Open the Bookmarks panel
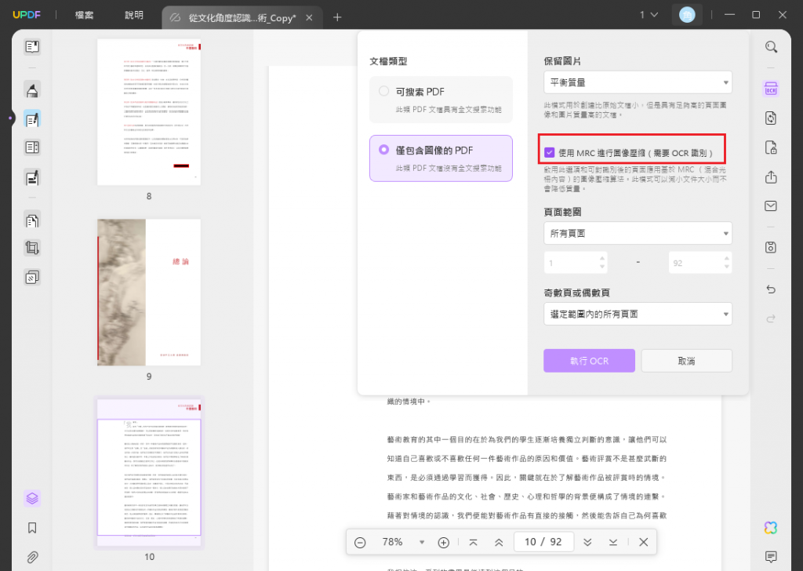Screen dimensions: 803x571 coord(32,528)
